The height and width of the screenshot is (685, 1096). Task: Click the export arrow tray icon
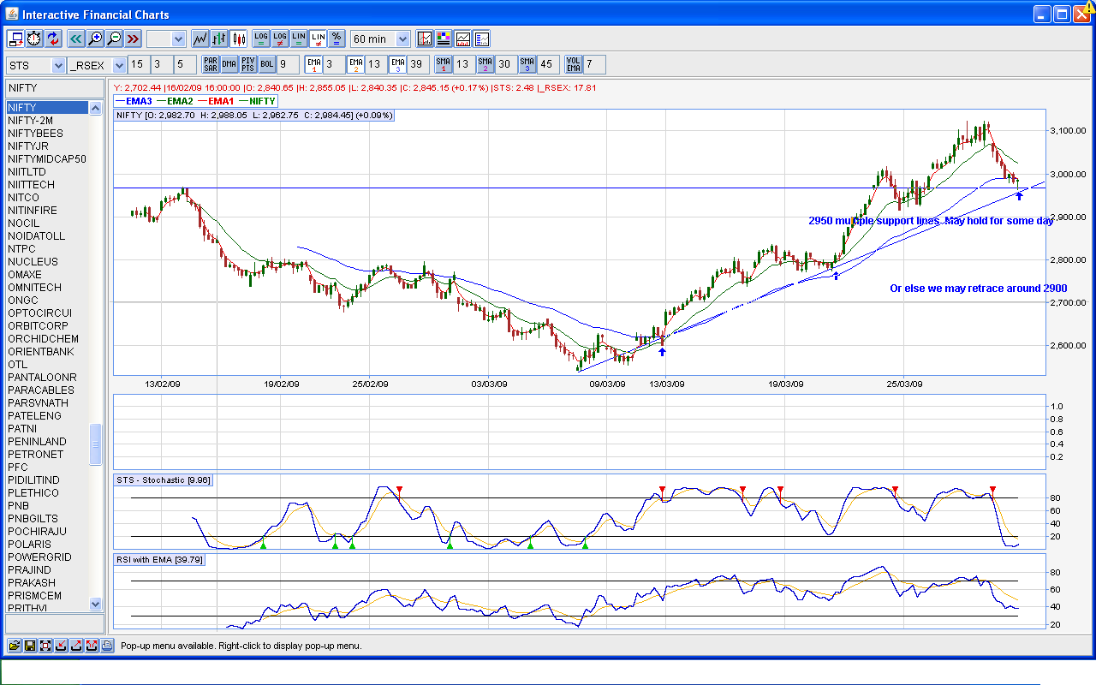75,646
